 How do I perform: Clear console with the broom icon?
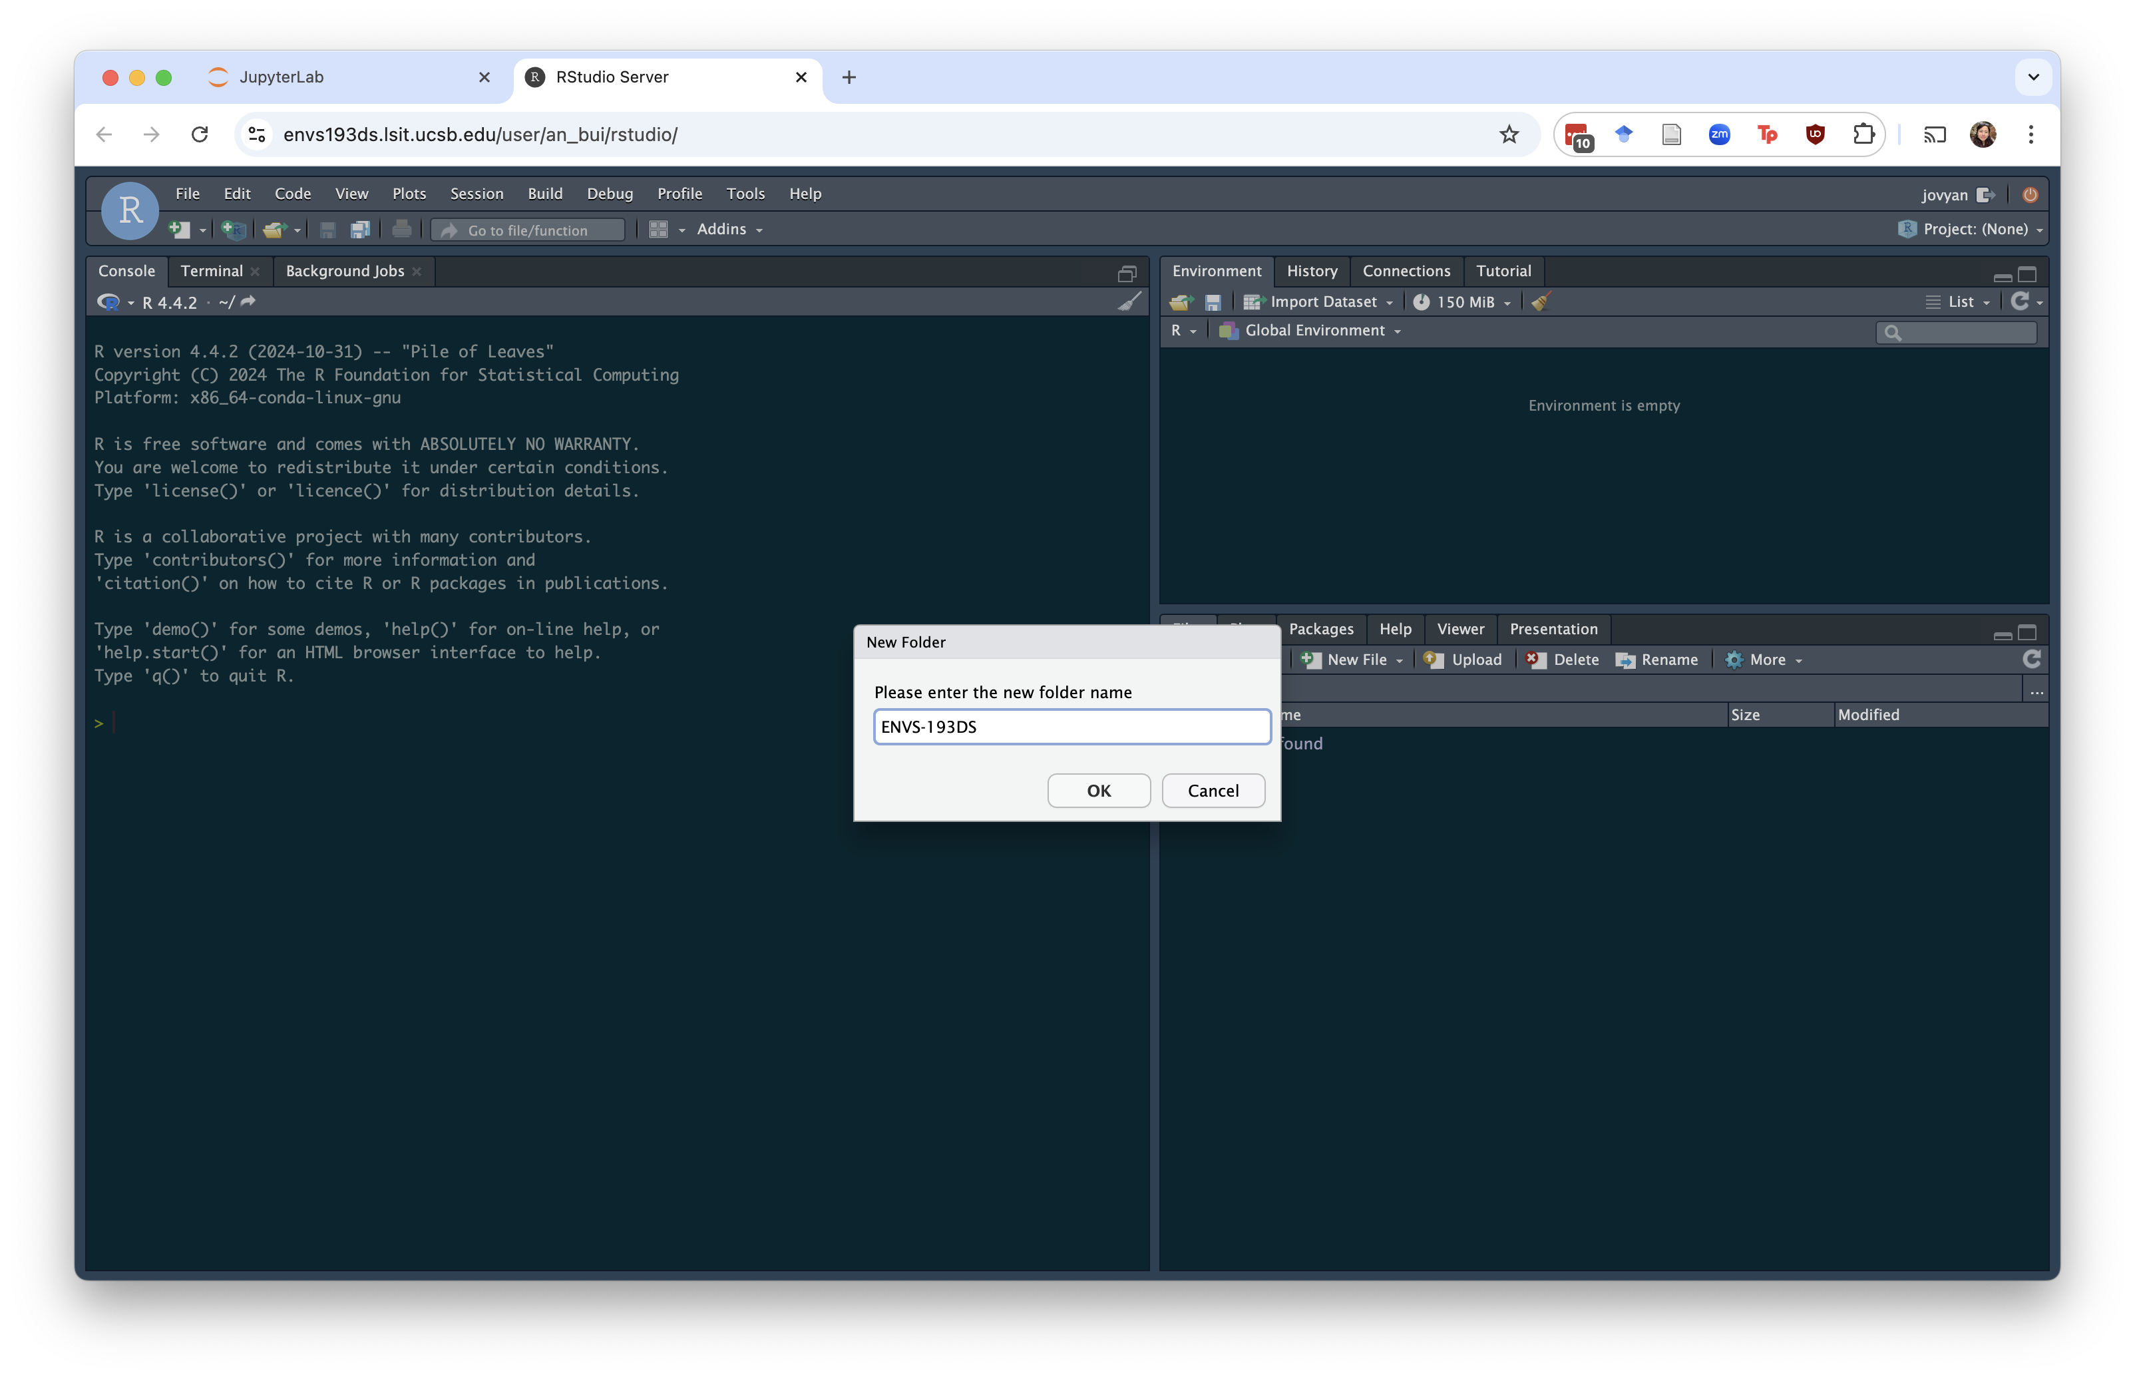click(1129, 303)
